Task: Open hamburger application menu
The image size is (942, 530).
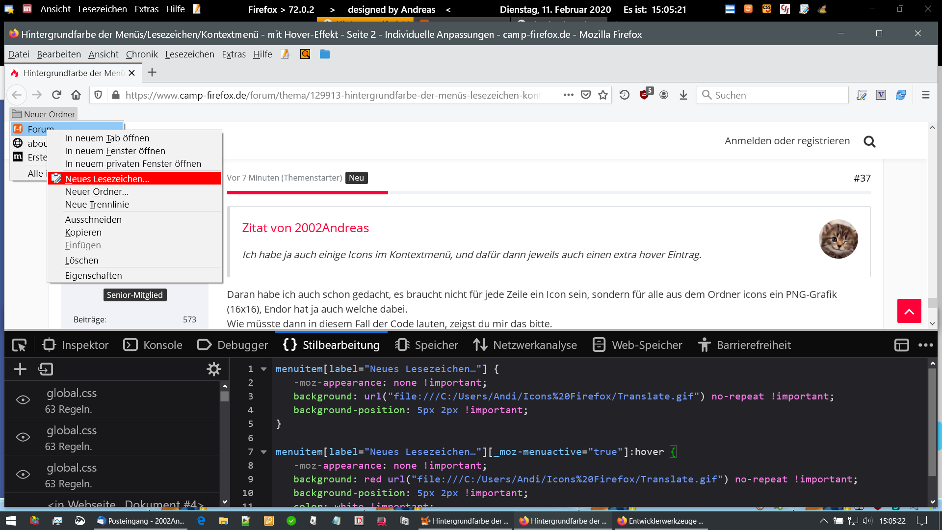Action: [x=925, y=95]
